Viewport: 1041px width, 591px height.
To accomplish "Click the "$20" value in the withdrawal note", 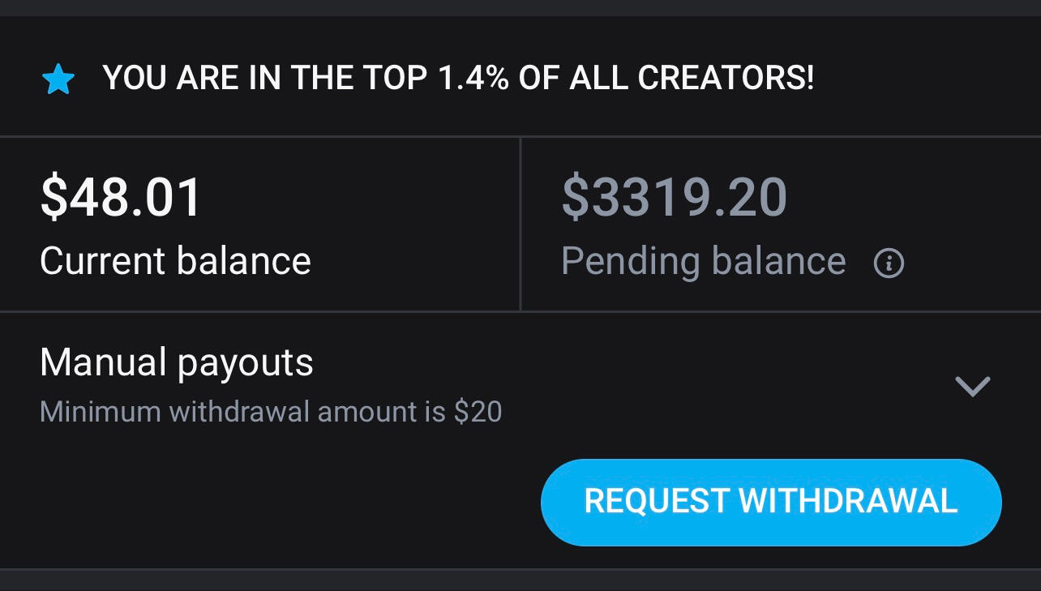I will click(x=478, y=412).
